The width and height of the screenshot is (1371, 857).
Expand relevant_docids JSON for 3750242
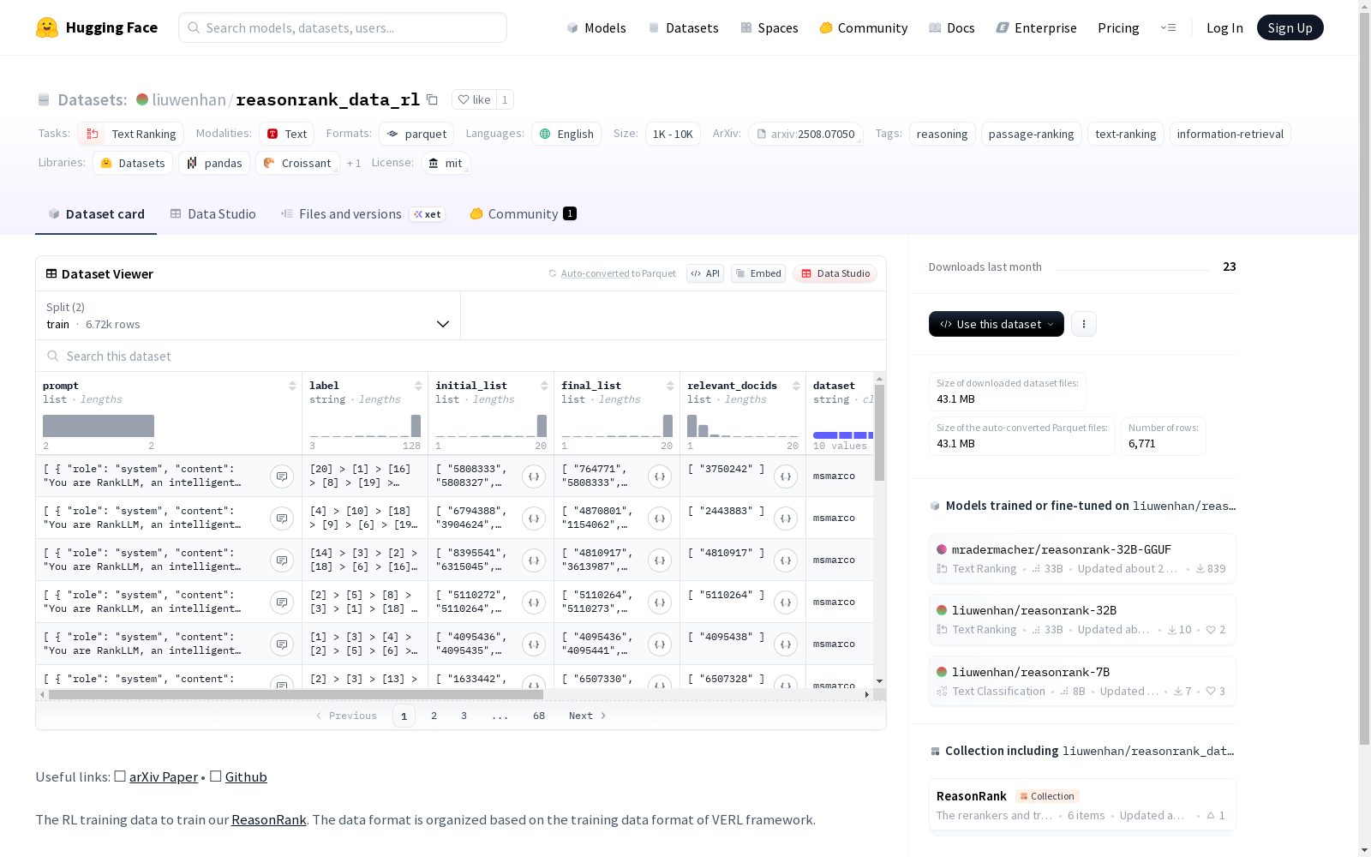tap(786, 476)
